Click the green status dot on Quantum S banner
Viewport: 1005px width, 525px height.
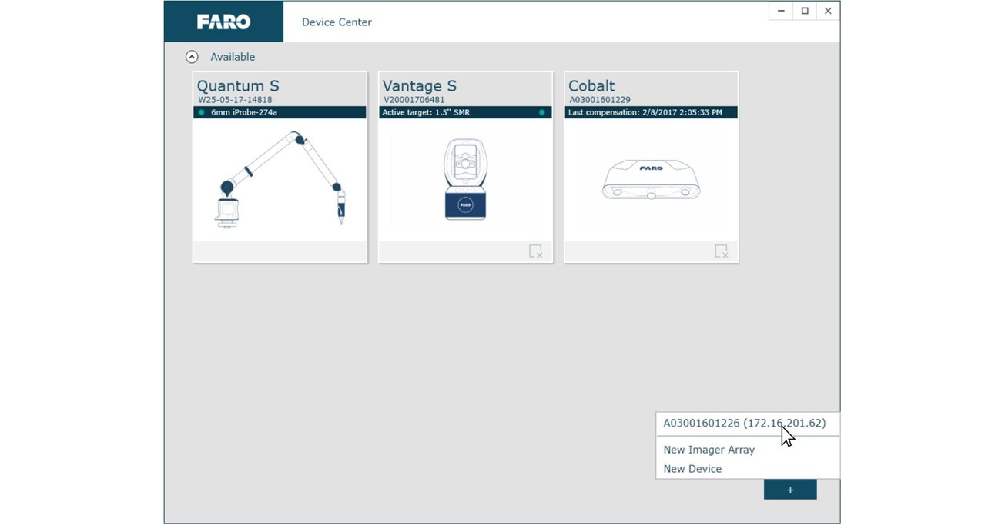click(202, 112)
